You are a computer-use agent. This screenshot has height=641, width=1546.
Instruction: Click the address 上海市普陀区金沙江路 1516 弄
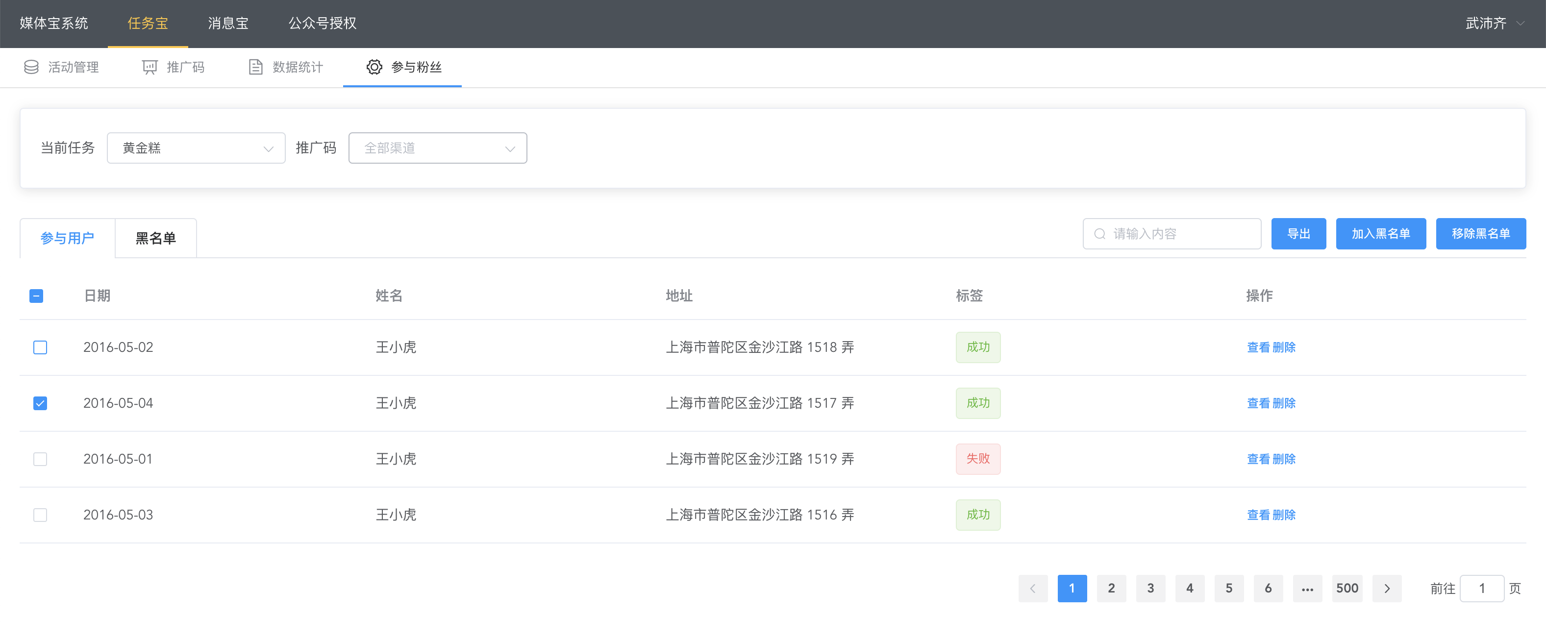point(760,515)
